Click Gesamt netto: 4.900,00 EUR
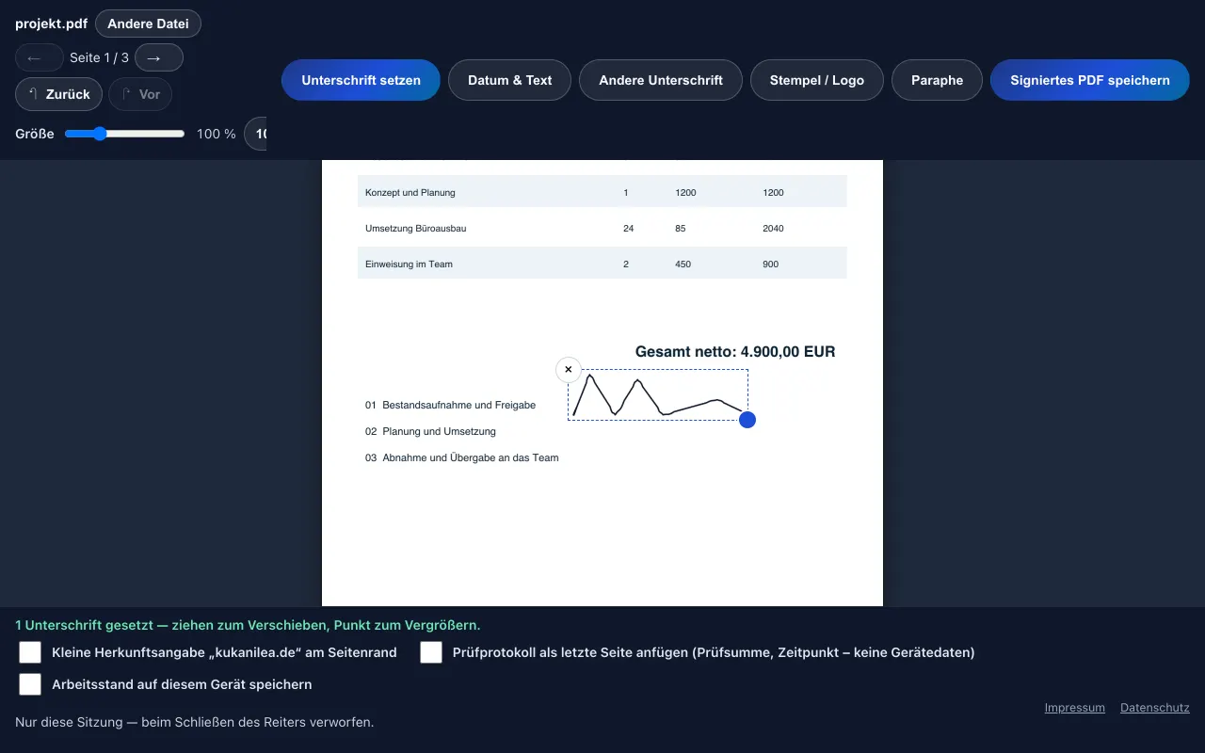This screenshot has width=1205, height=753. pyautogui.click(x=735, y=351)
